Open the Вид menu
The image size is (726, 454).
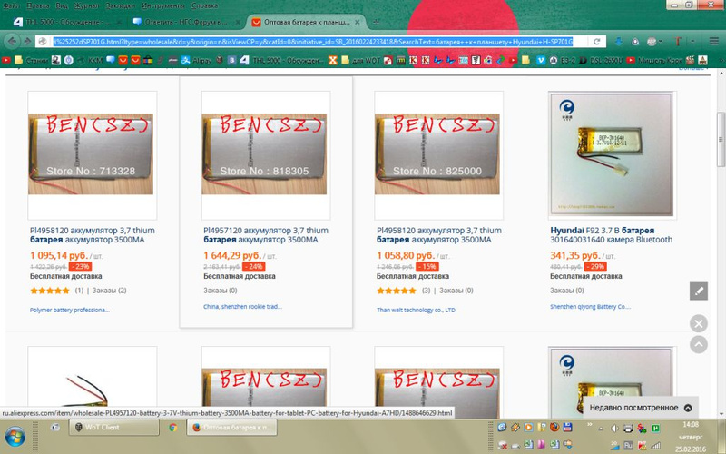click(62, 5)
